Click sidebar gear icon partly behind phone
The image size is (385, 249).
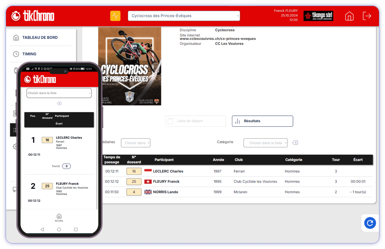coord(14,147)
